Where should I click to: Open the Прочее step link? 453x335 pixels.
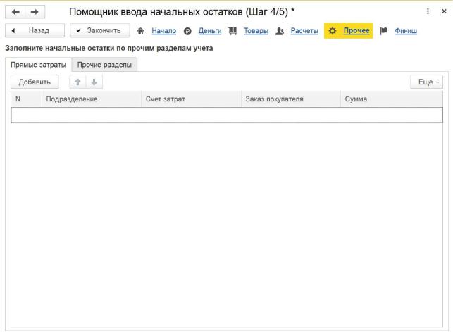coord(356,30)
